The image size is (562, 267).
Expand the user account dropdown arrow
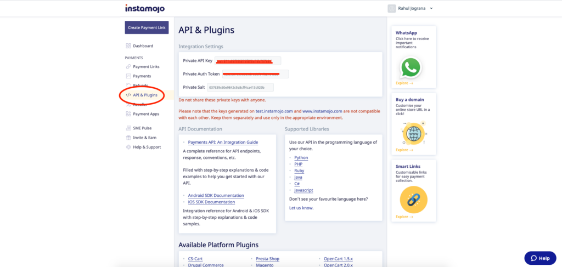[x=431, y=9]
